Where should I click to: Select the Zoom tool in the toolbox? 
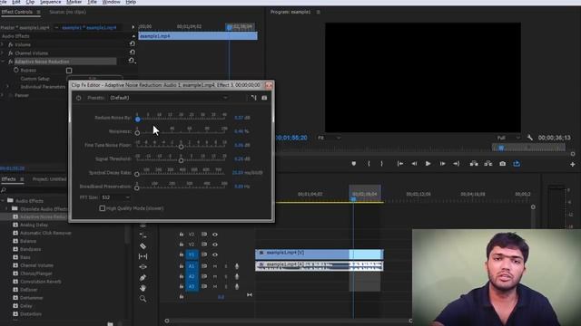pyautogui.click(x=143, y=298)
